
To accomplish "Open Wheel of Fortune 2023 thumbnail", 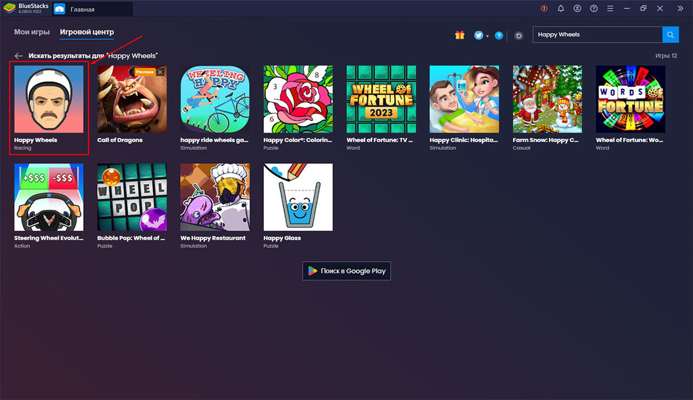I will point(381,99).
